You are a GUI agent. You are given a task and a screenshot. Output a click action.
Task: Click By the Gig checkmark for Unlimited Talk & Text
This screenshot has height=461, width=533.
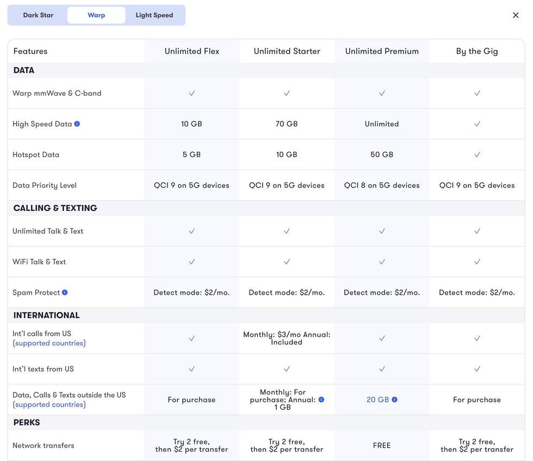tap(478, 231)
